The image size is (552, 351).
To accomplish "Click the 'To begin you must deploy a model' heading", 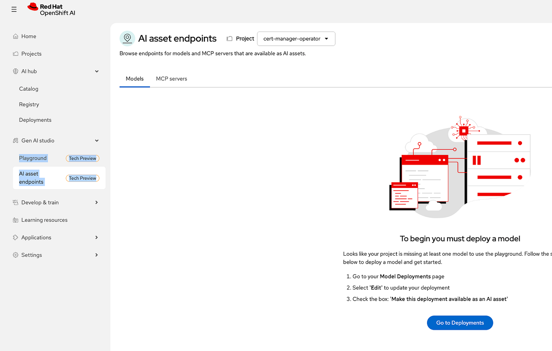I will click(460, 239).
